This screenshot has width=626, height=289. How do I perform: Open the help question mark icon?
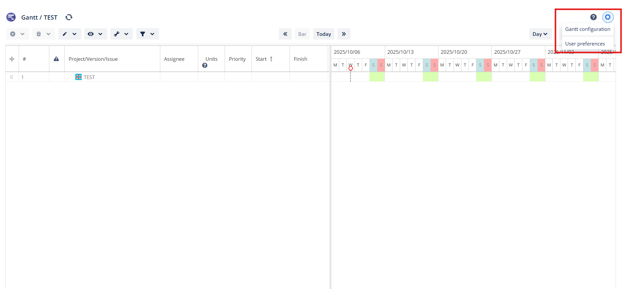pyautogui.click(x=593, y=17)
